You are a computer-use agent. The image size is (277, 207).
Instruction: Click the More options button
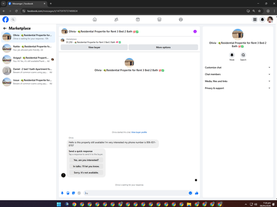click(x=163, y=47)
